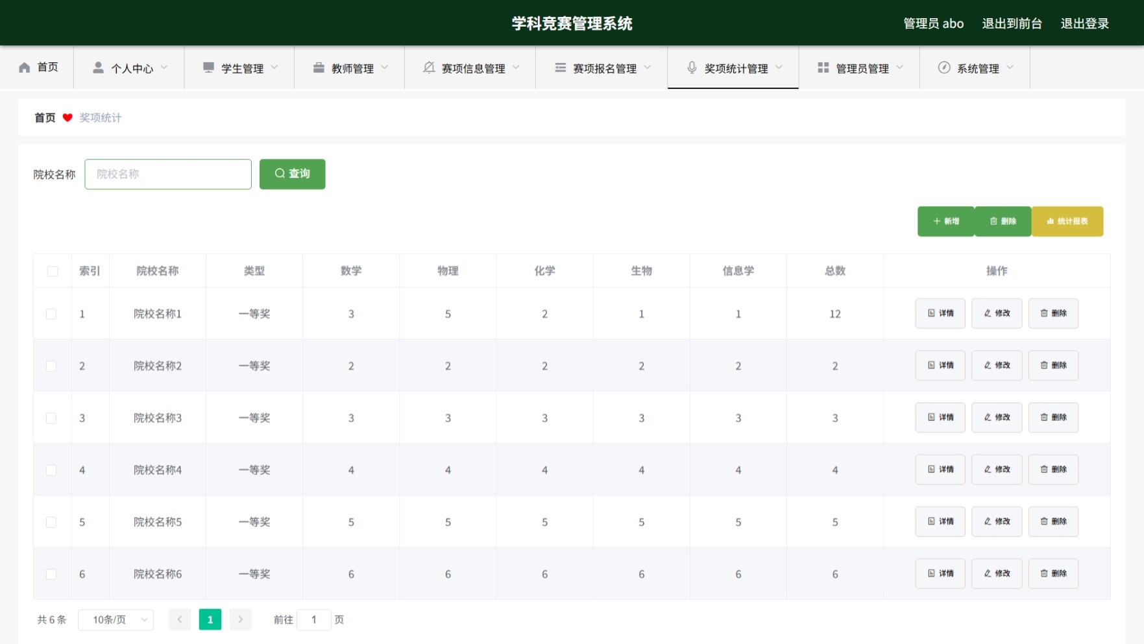
Task: Click the monitor icon beside 学生管理
Action: [x=208, y=67]
